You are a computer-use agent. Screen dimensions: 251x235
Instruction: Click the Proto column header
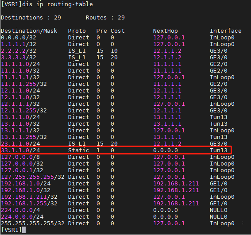point(77,31)
